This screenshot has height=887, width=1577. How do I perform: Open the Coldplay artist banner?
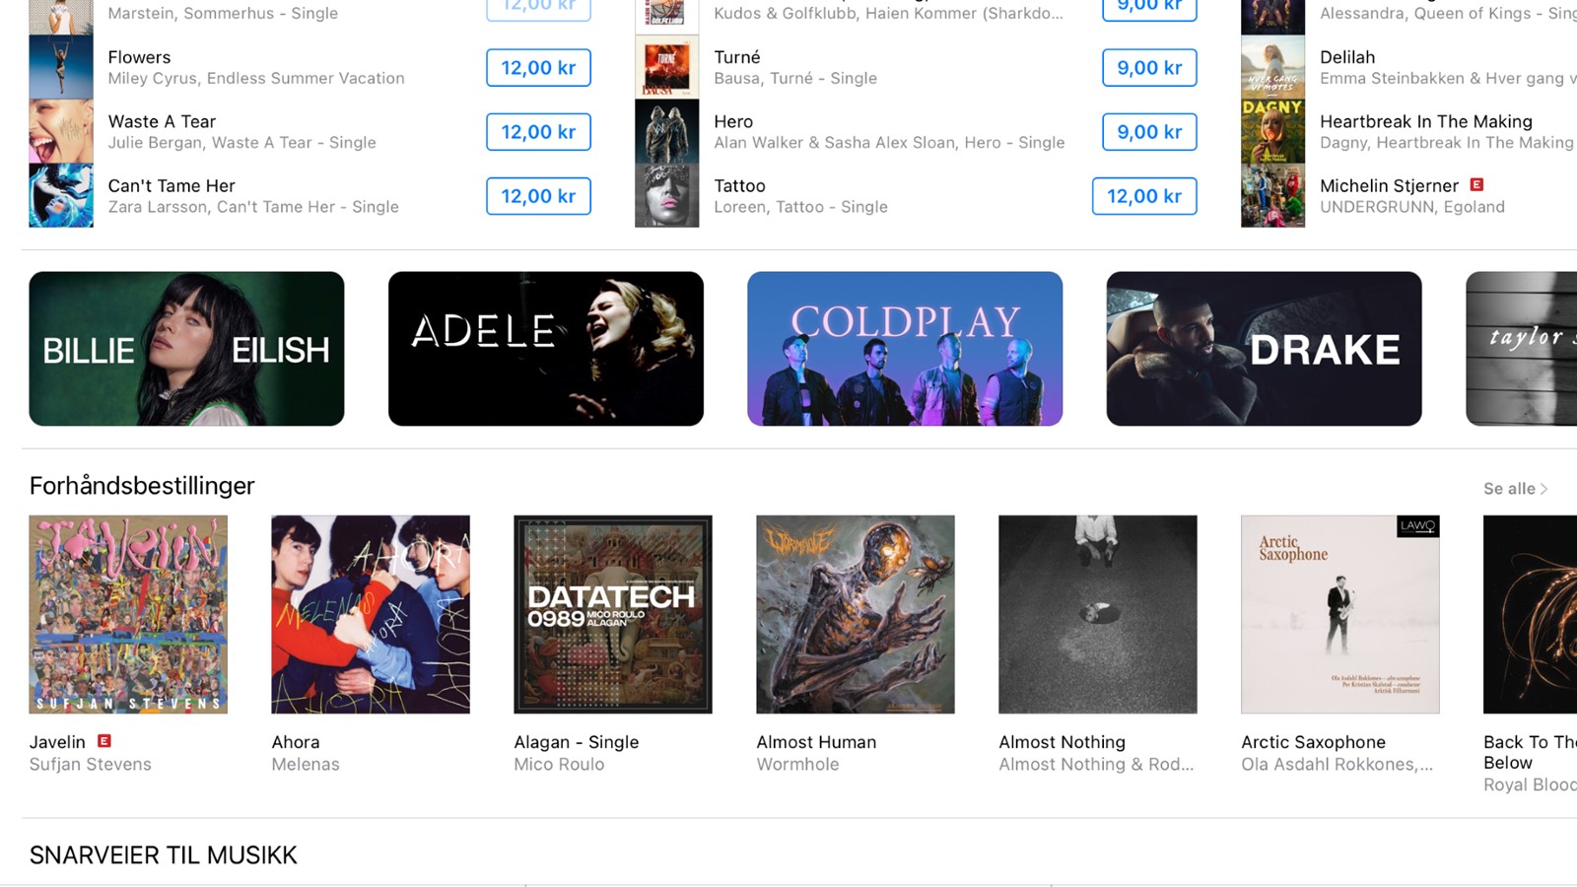905,349
